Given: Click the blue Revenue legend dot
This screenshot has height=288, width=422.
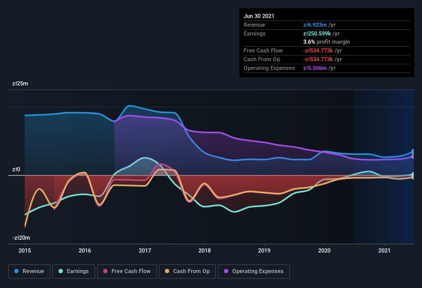Looking at the screenshot, I should (x=16, y=271).
